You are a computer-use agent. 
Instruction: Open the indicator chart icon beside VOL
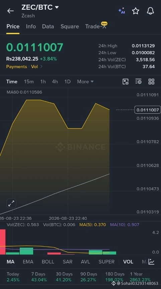(x=151, y=262)
